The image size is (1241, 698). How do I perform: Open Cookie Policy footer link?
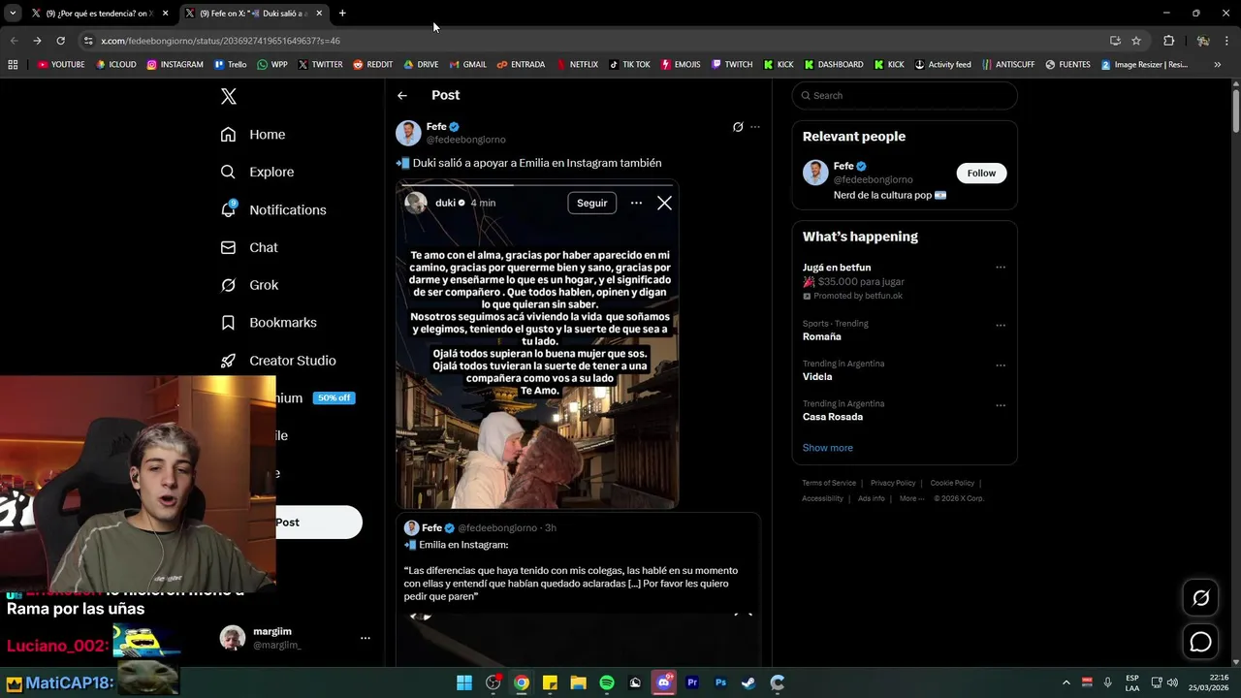click(x=952, y=483)
